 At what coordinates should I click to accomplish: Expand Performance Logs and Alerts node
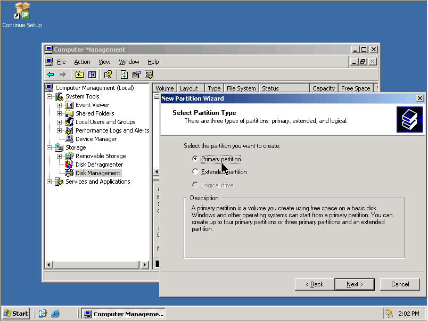[59, 130]
